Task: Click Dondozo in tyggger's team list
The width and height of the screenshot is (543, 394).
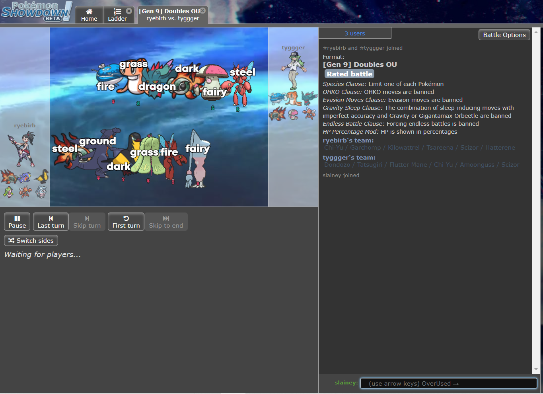Action: [337, 165]
